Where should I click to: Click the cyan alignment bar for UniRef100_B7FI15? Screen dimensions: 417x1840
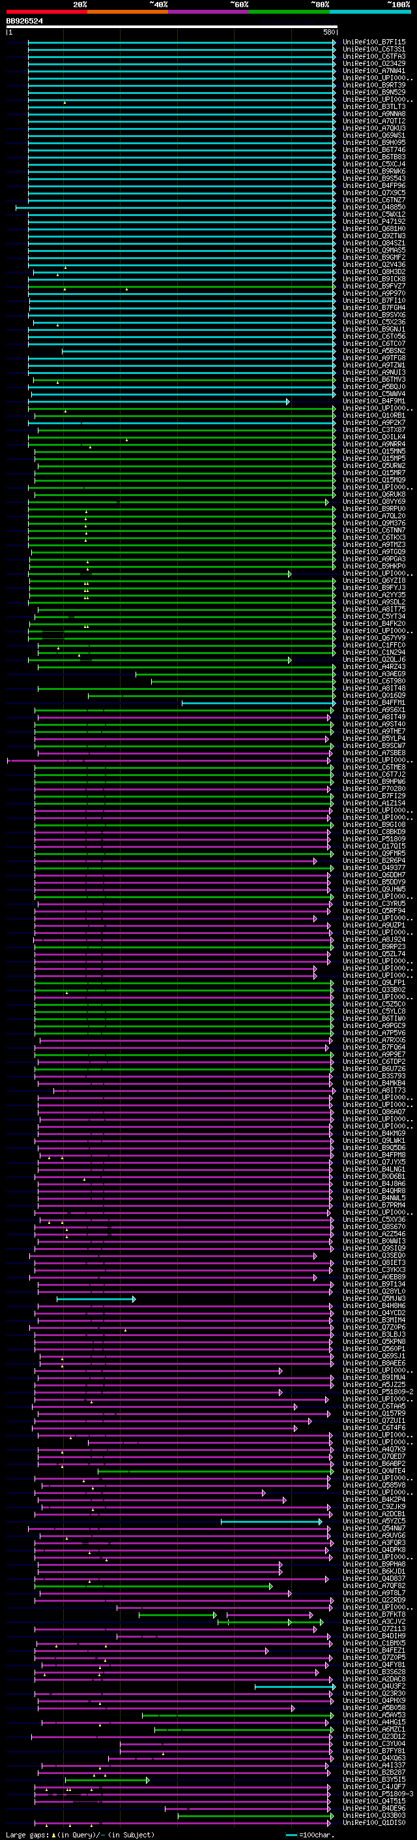pos(182,43)
